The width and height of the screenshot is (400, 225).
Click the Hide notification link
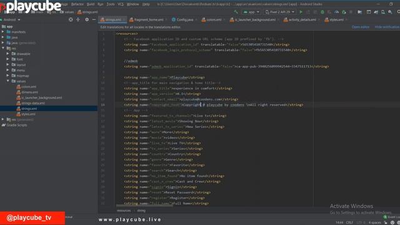[387, 27]
